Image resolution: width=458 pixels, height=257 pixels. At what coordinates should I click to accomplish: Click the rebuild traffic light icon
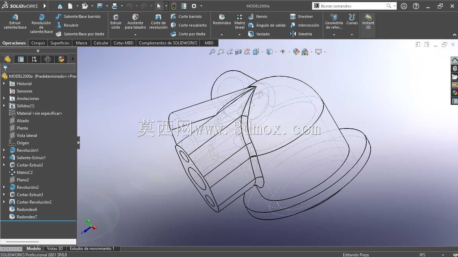(x=174, y=6)
